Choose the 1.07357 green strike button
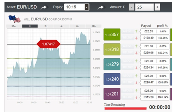 112,35
